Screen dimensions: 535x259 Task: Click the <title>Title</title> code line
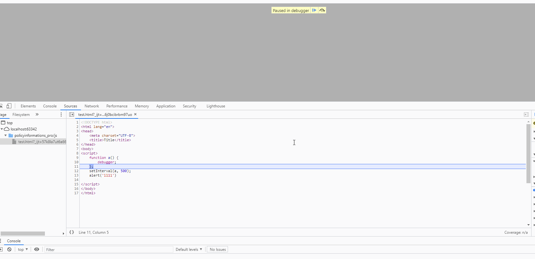[110, 140]
